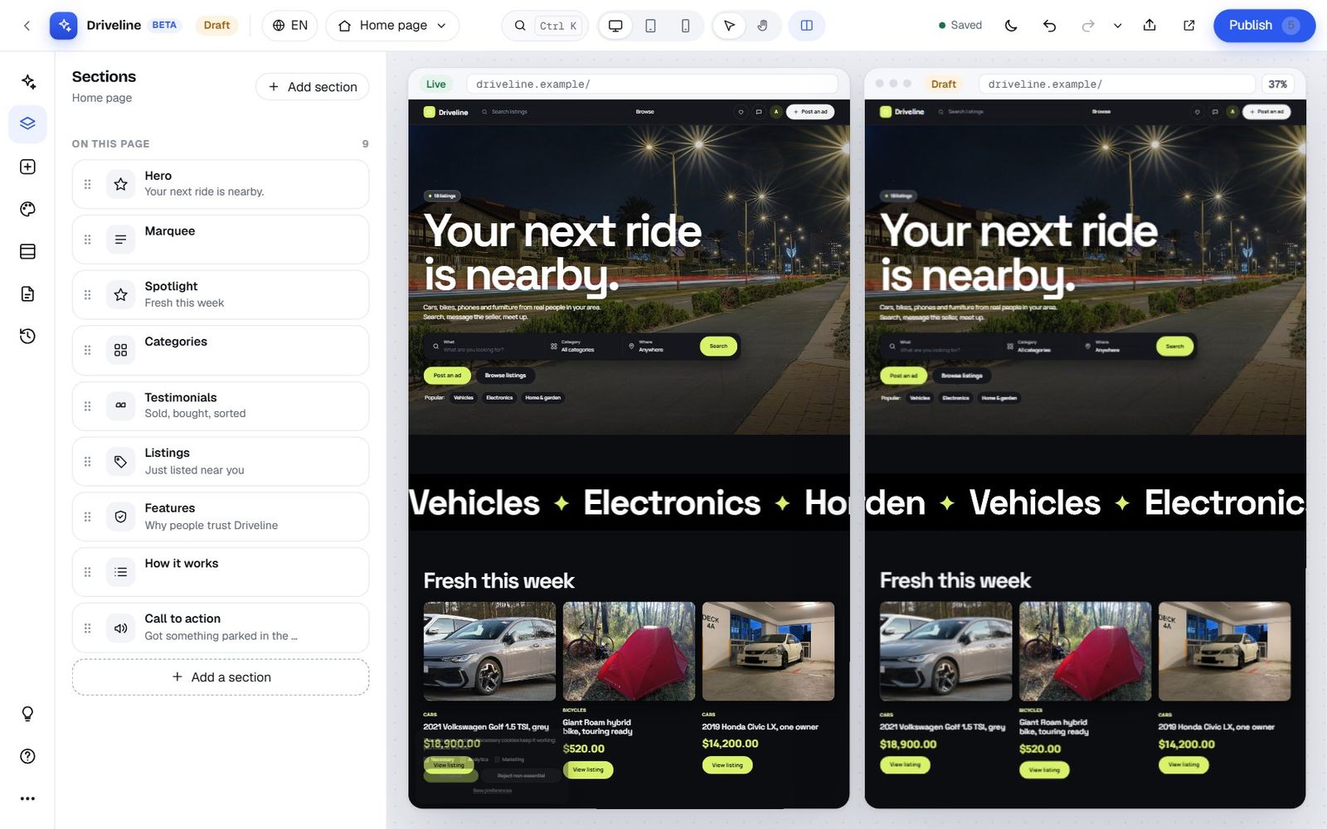Toggle the split compare view

[806, 26]
